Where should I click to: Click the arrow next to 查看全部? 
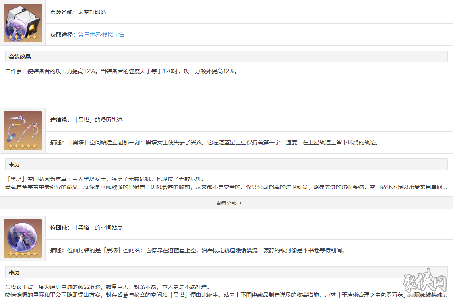tap(241, 203)
